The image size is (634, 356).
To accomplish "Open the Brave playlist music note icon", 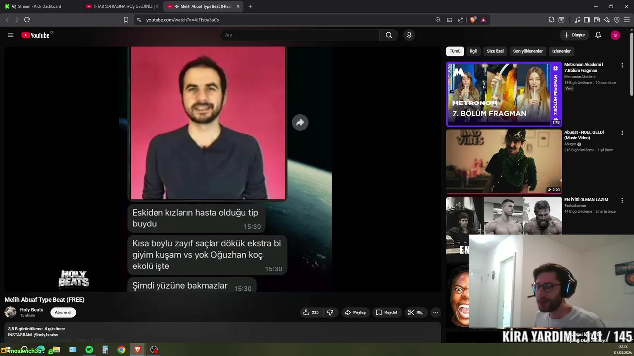I will click(577, 20).
